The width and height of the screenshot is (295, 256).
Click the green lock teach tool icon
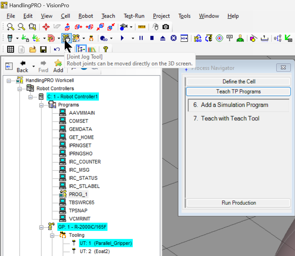pyautogui.click(x=25, y=38)
